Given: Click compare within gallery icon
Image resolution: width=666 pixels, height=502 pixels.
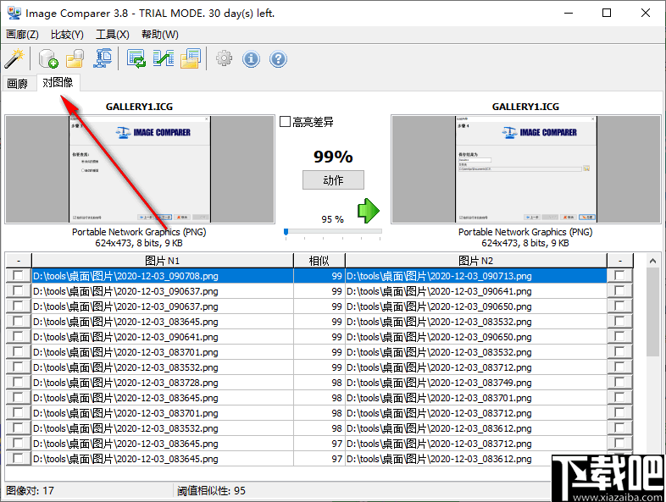Looking at the screenshot, I should coord(136,58).
